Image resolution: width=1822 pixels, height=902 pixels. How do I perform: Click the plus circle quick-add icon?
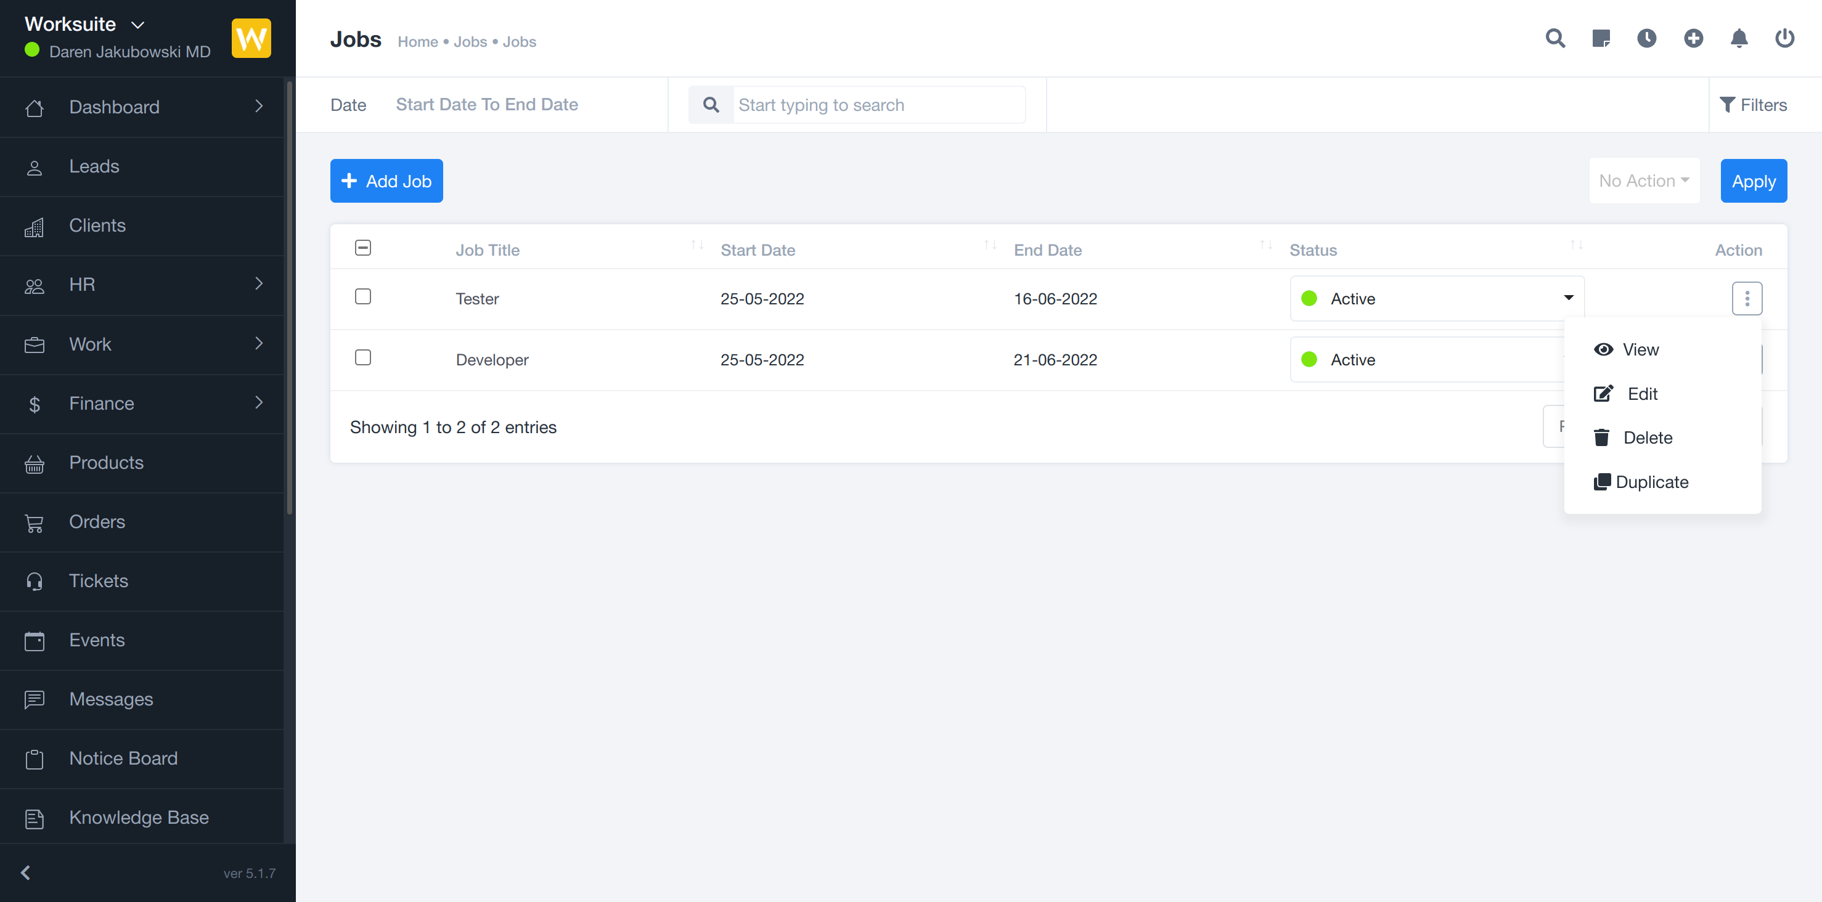coord(1693,38)
